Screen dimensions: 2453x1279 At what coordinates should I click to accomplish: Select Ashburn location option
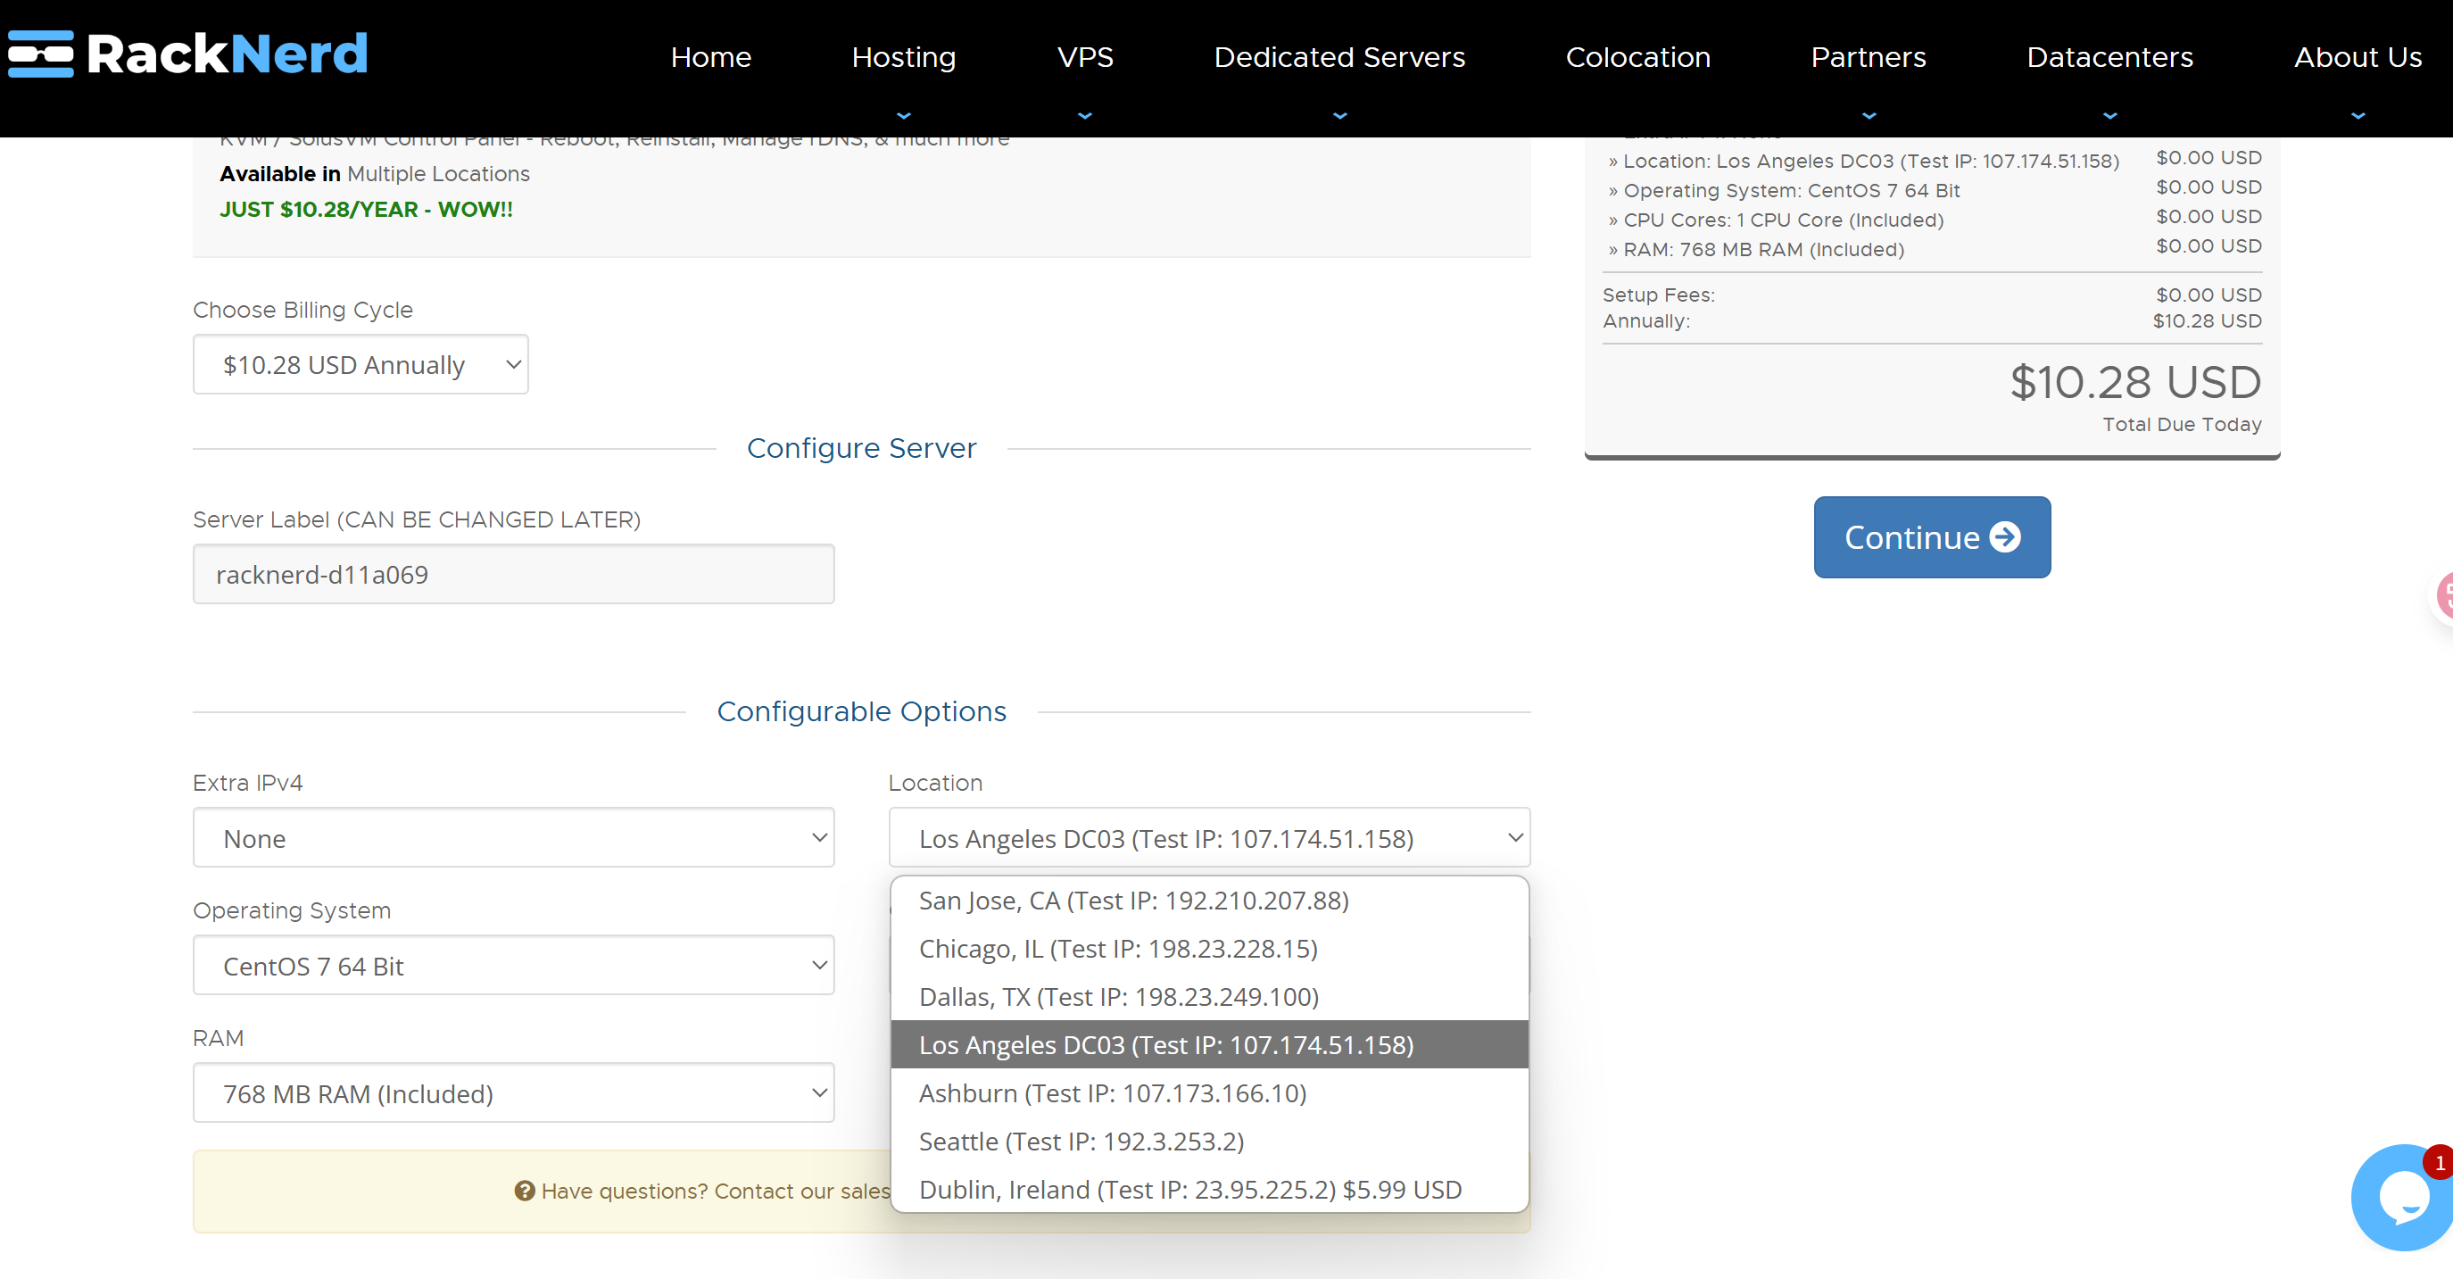pos(1209,1092)
